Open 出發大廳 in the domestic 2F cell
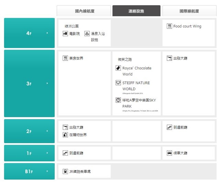Image resolution: width=220 pixels, height=183 pixels. pos(76,127)
